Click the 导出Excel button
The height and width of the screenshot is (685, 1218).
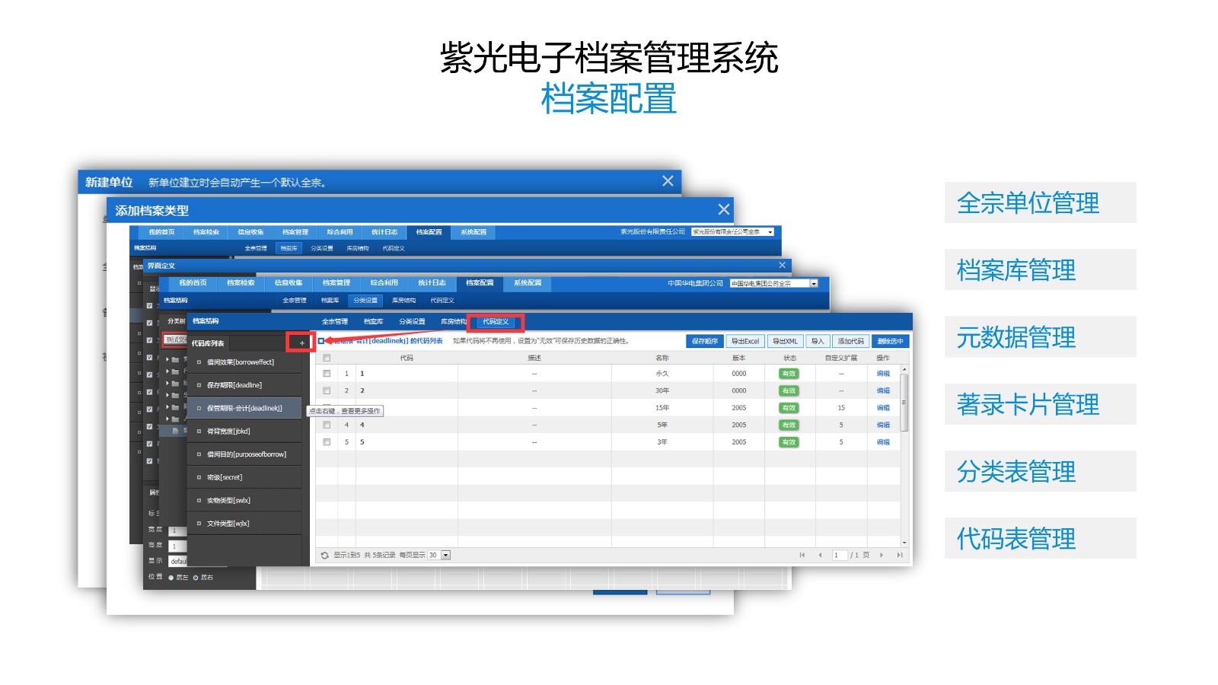(x=745, y=342)
